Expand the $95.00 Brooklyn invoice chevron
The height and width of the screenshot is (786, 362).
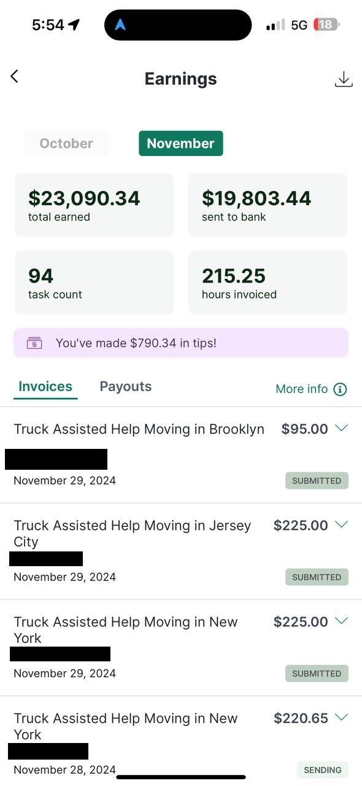click(341, 428)
